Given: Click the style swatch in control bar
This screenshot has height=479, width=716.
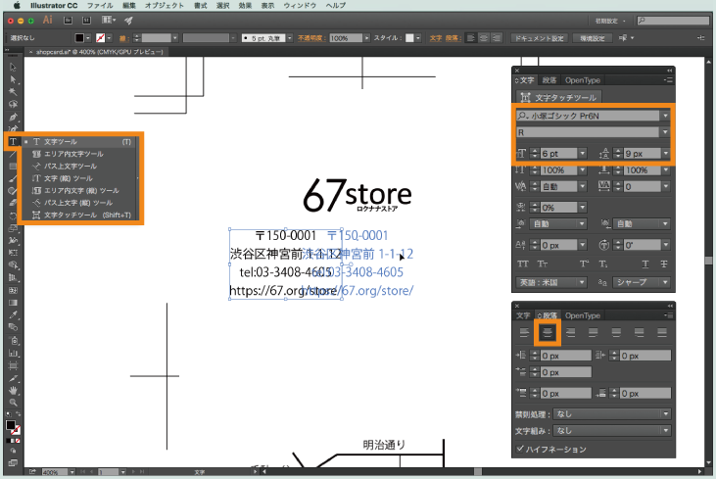Looking at the screenshot, I should (410, 38).
